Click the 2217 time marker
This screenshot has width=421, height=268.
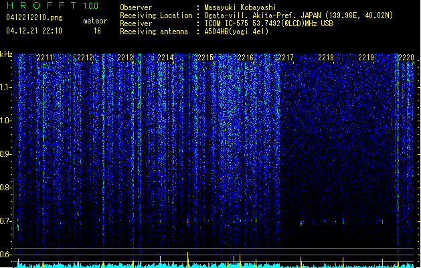point(286,58)
